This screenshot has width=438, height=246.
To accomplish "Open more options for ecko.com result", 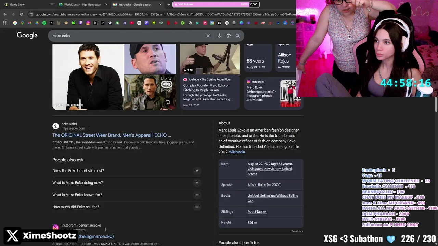I will point(90,128).
